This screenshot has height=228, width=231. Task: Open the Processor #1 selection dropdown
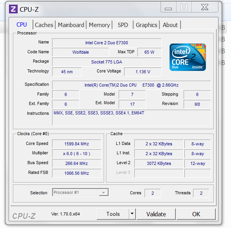click(80, 192)
